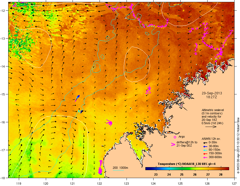The height and width of the screenshot is (186, 240).
Task: Click the '(0.1m contours)' caption line
Action: (212, 114)
